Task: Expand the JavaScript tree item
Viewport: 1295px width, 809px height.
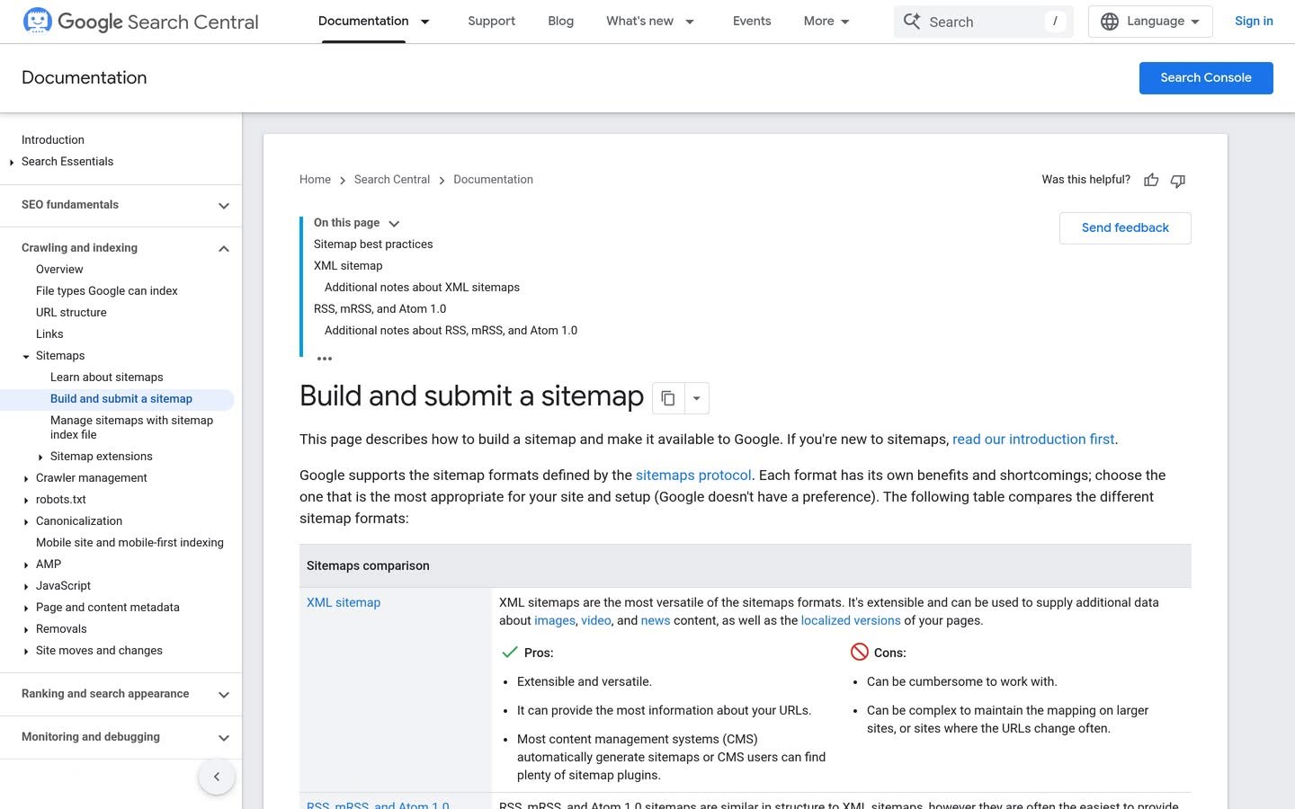Action: point(26,587)
